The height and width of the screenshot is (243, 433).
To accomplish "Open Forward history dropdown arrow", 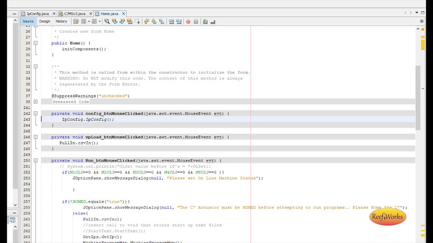I will pyautogui.click(x=100, y=22).
